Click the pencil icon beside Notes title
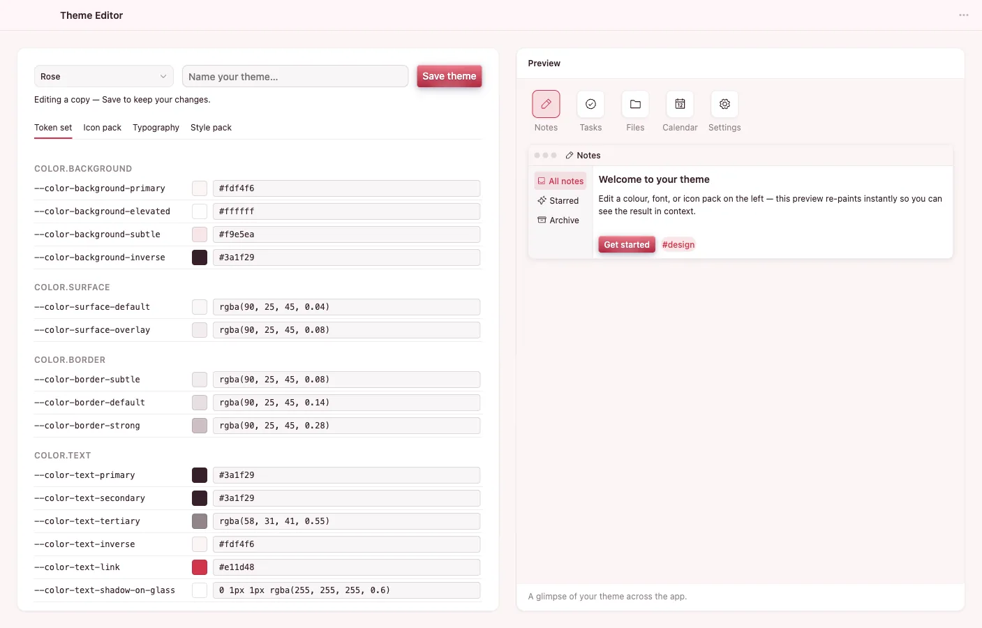This screenshot has height=628, width=982. pos(570,156)
